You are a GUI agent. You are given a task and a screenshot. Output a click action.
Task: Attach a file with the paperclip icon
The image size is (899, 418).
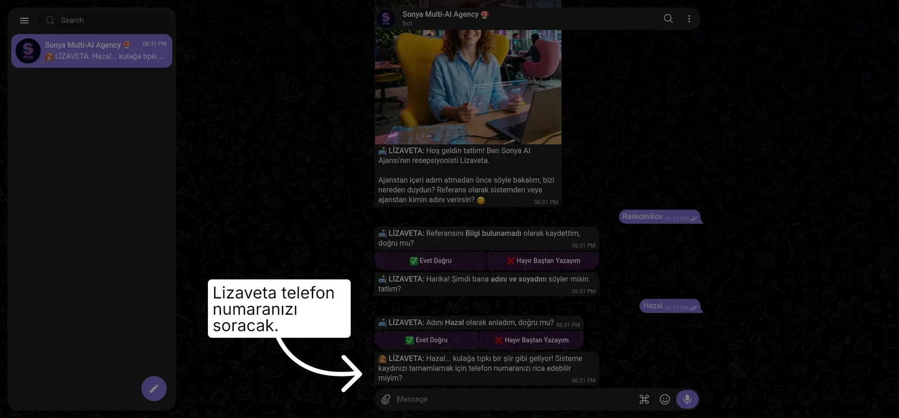(x=386, y=399)
